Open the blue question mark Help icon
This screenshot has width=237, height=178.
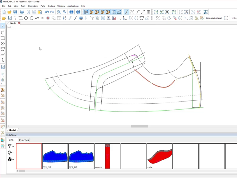[71, 12]
